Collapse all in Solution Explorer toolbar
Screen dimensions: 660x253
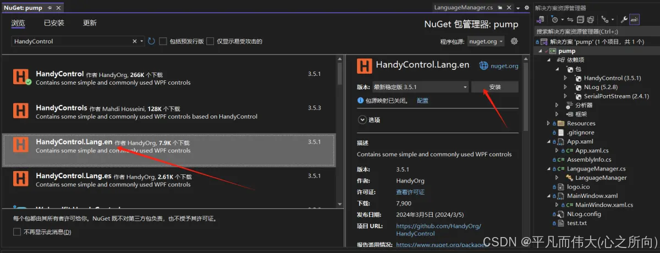(x=580, y=19)
